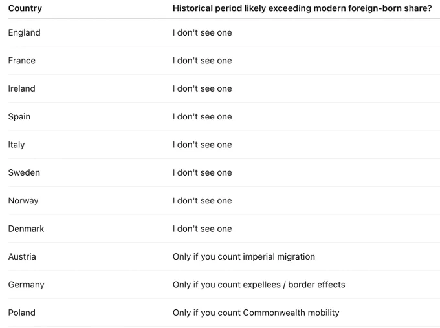Click Spain's 'I don't see one' cell
The height and width of the screenshot is (328, 440).
click(x=203, y=116)
